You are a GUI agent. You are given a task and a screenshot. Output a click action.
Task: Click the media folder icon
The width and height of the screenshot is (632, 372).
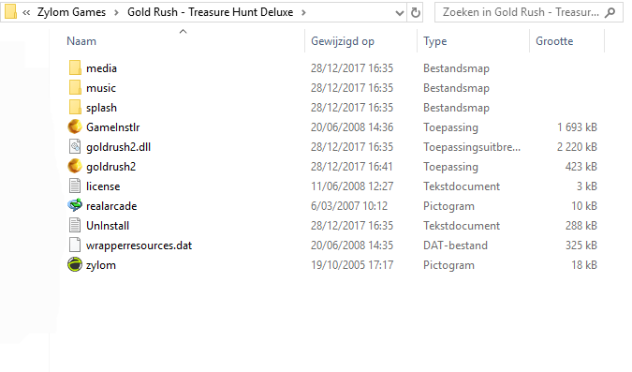pos(75,68)
